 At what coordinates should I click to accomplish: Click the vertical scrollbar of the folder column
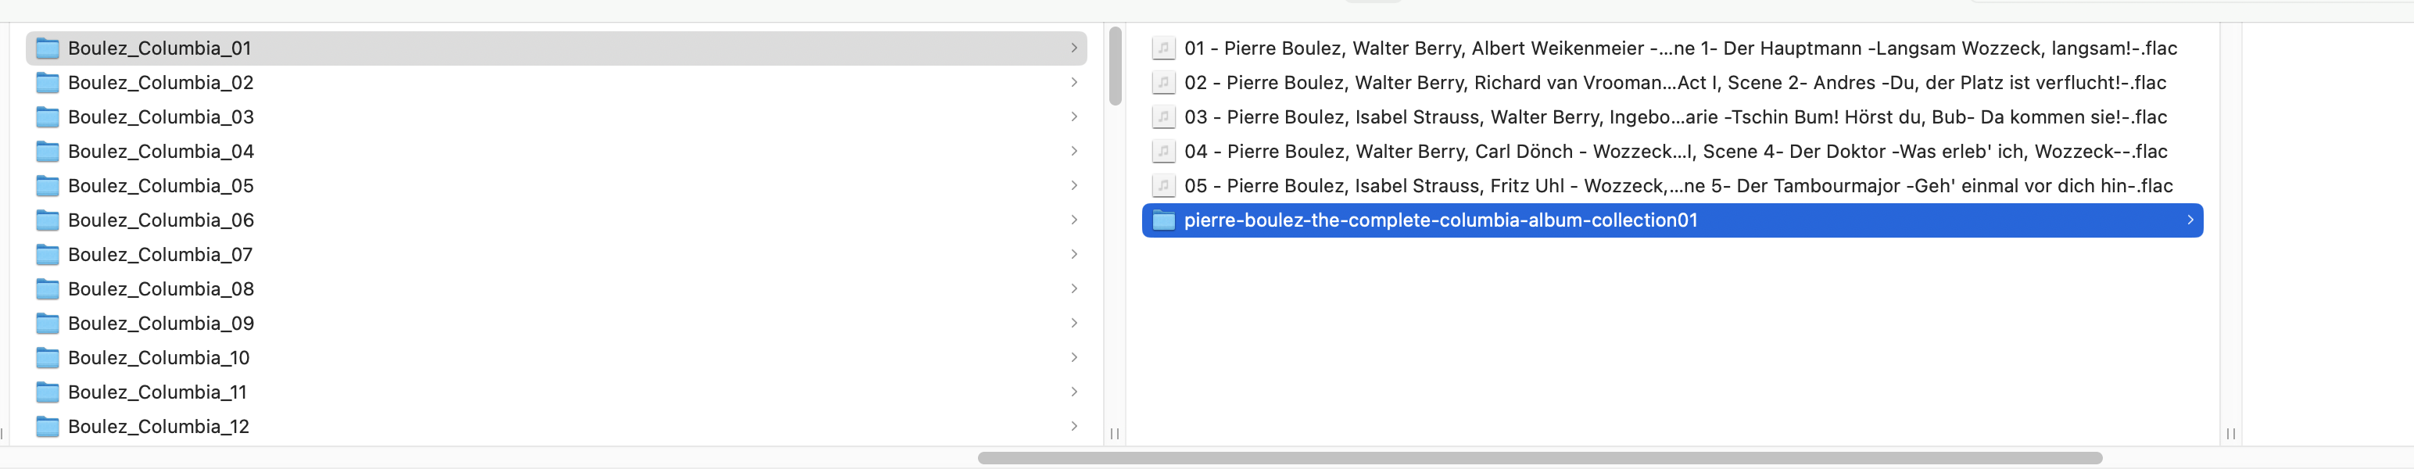pyautogui.click(x=1116, y=66)
